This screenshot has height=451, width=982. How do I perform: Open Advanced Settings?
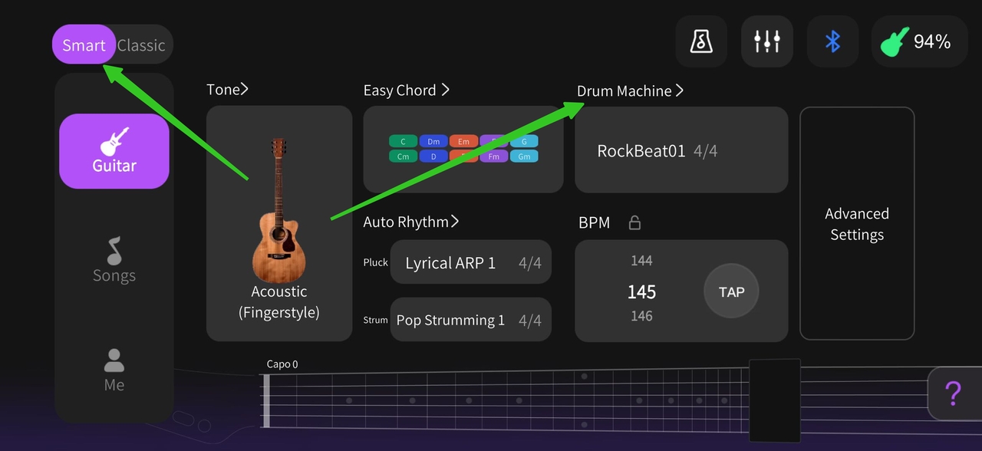(857, 223)
